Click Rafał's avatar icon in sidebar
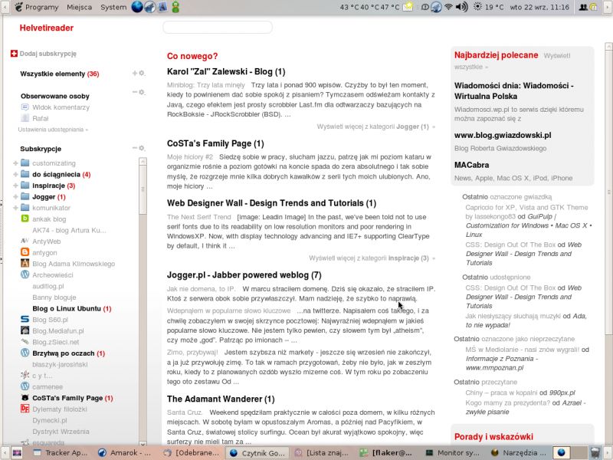Viewport: 613px width, 460px height. coord(25,118)
